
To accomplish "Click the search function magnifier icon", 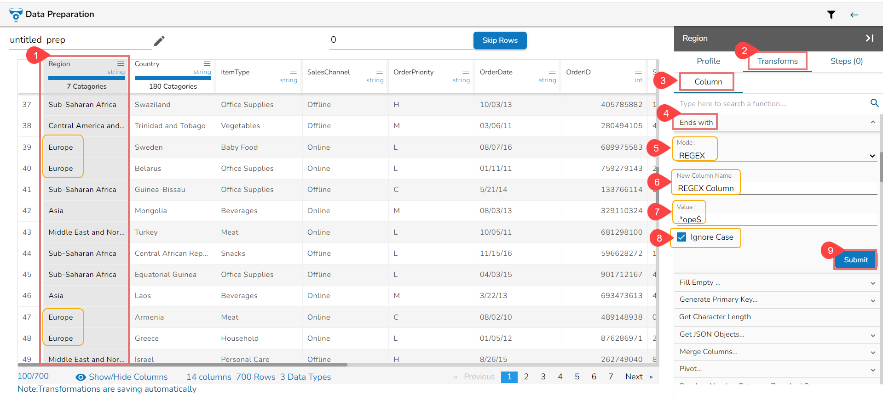I will point(874,103).
